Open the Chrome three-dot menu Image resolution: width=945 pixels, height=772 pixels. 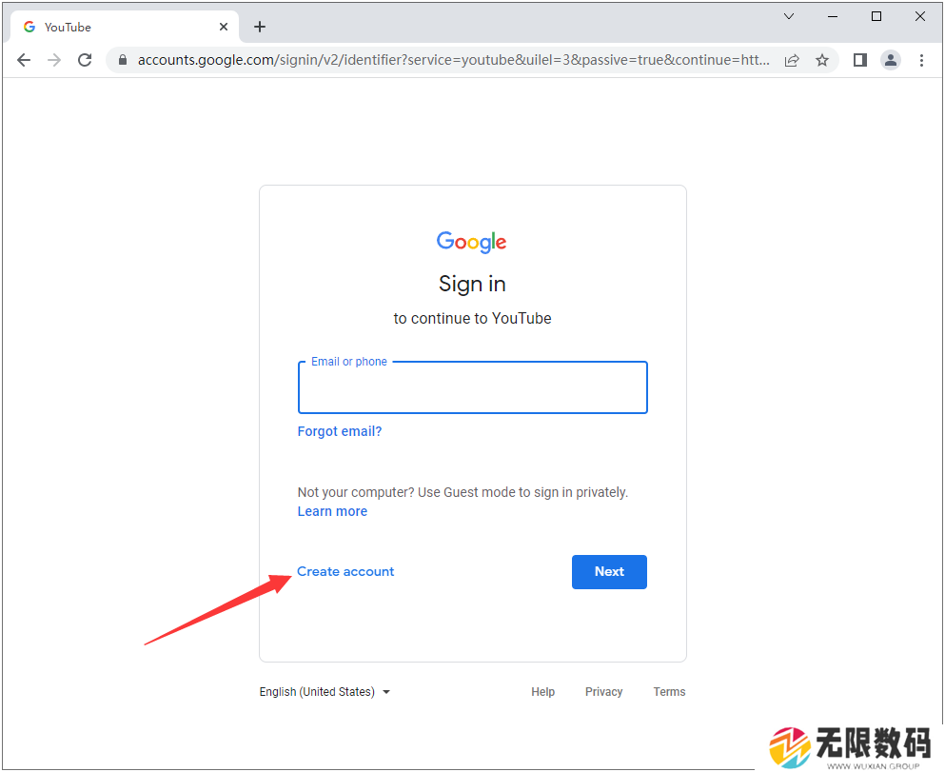point(921,60)
